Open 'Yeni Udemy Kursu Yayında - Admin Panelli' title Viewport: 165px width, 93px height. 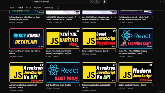point(134,18)
